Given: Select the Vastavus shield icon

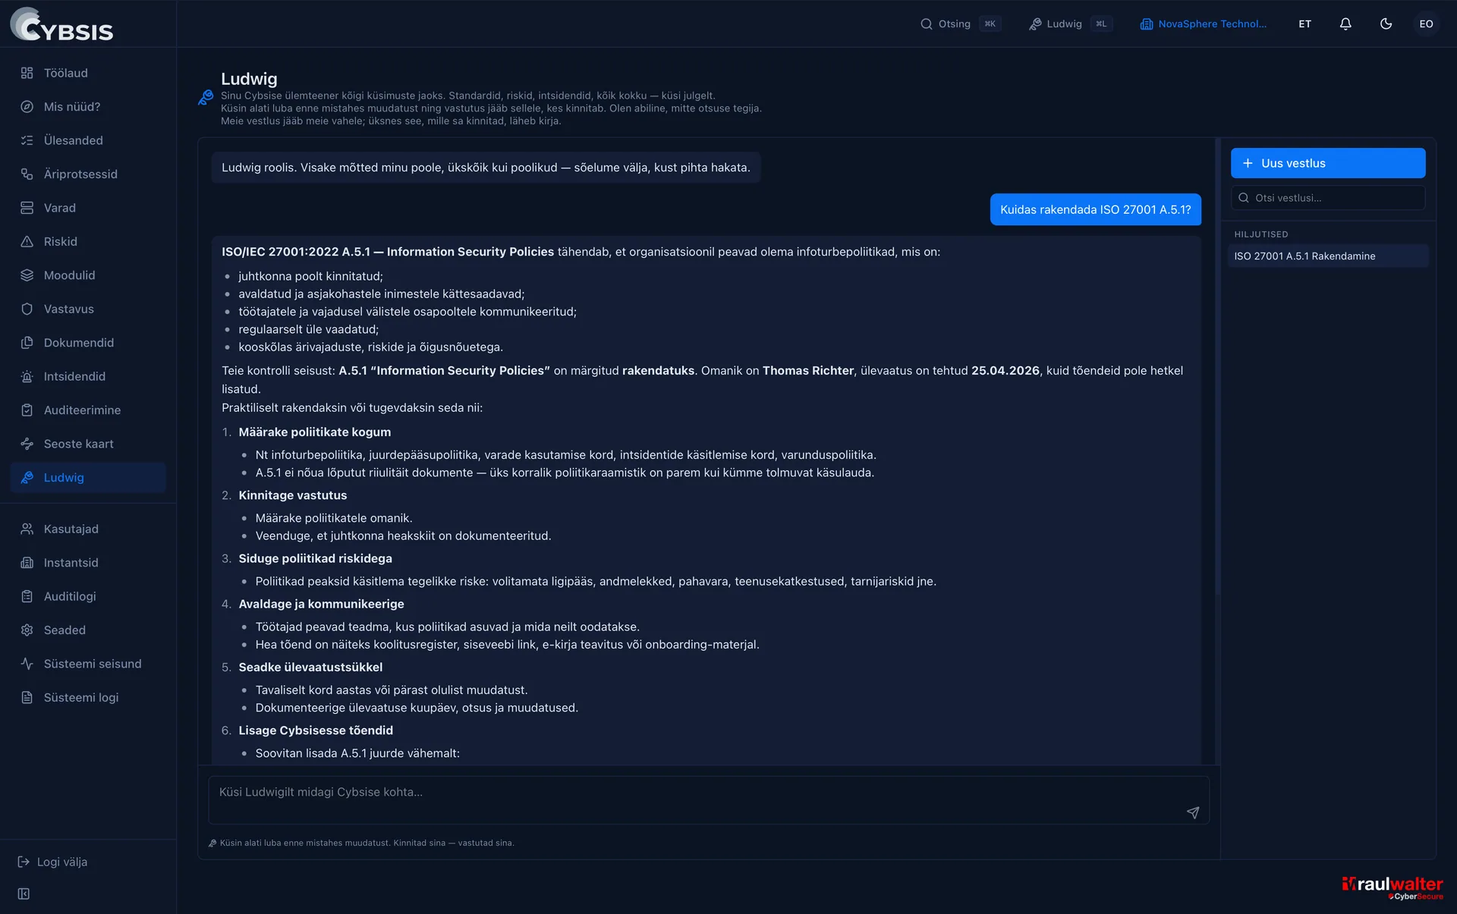Looking at the screenshot, I should [27, 309].
